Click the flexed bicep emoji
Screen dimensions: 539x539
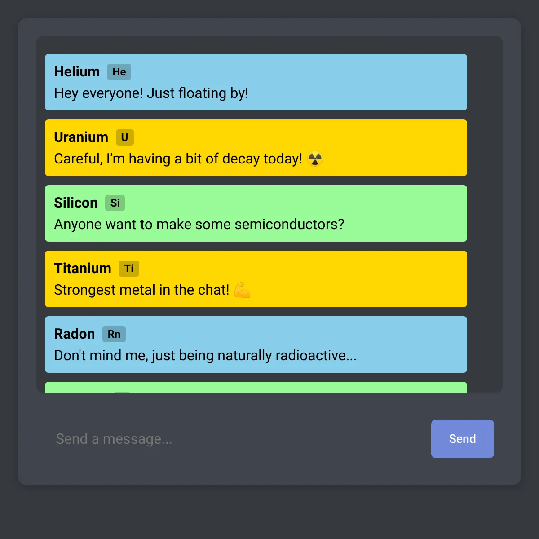(242, 290)
